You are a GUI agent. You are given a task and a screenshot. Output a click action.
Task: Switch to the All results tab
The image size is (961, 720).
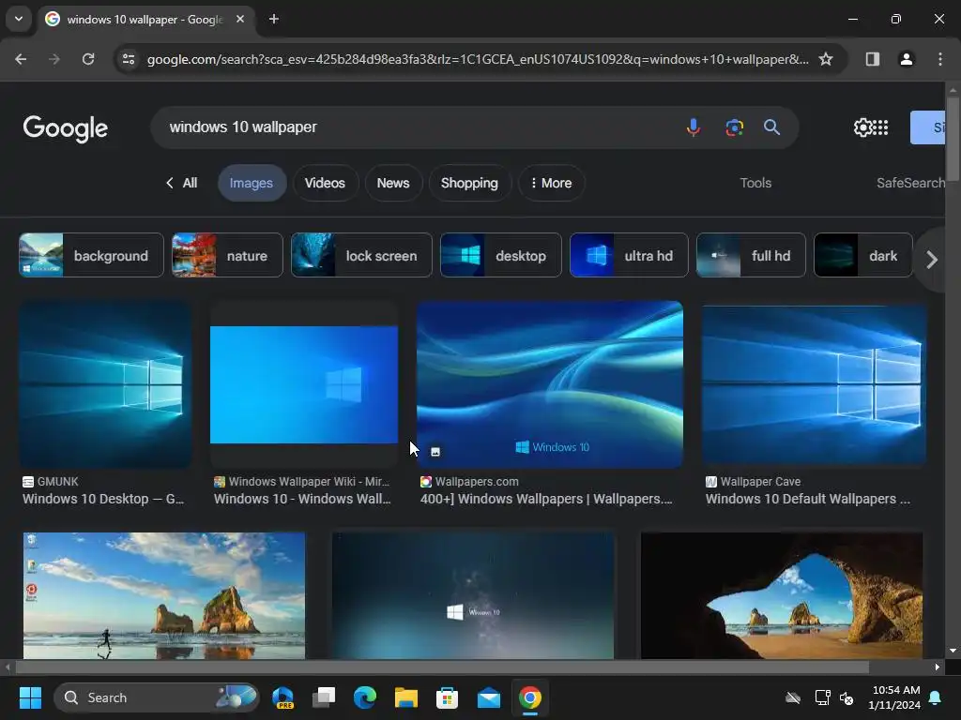[181, 183]
